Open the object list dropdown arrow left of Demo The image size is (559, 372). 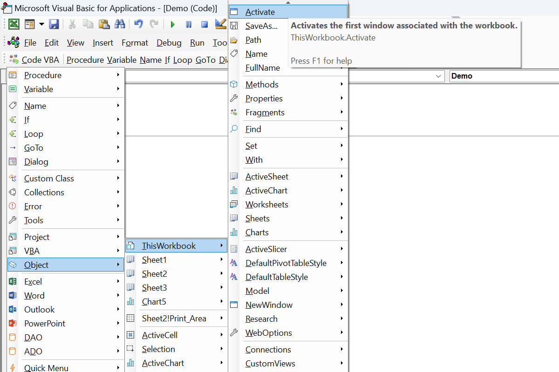438,76
